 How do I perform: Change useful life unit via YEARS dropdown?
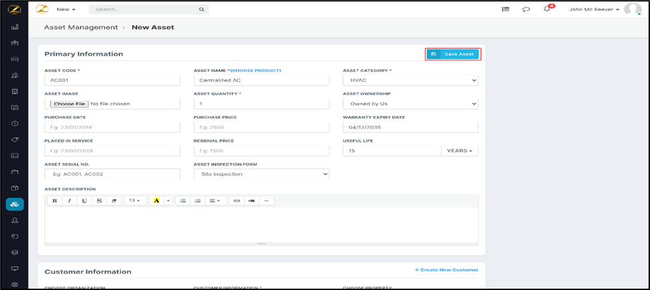pyautogui.click(x=459, y=151)
